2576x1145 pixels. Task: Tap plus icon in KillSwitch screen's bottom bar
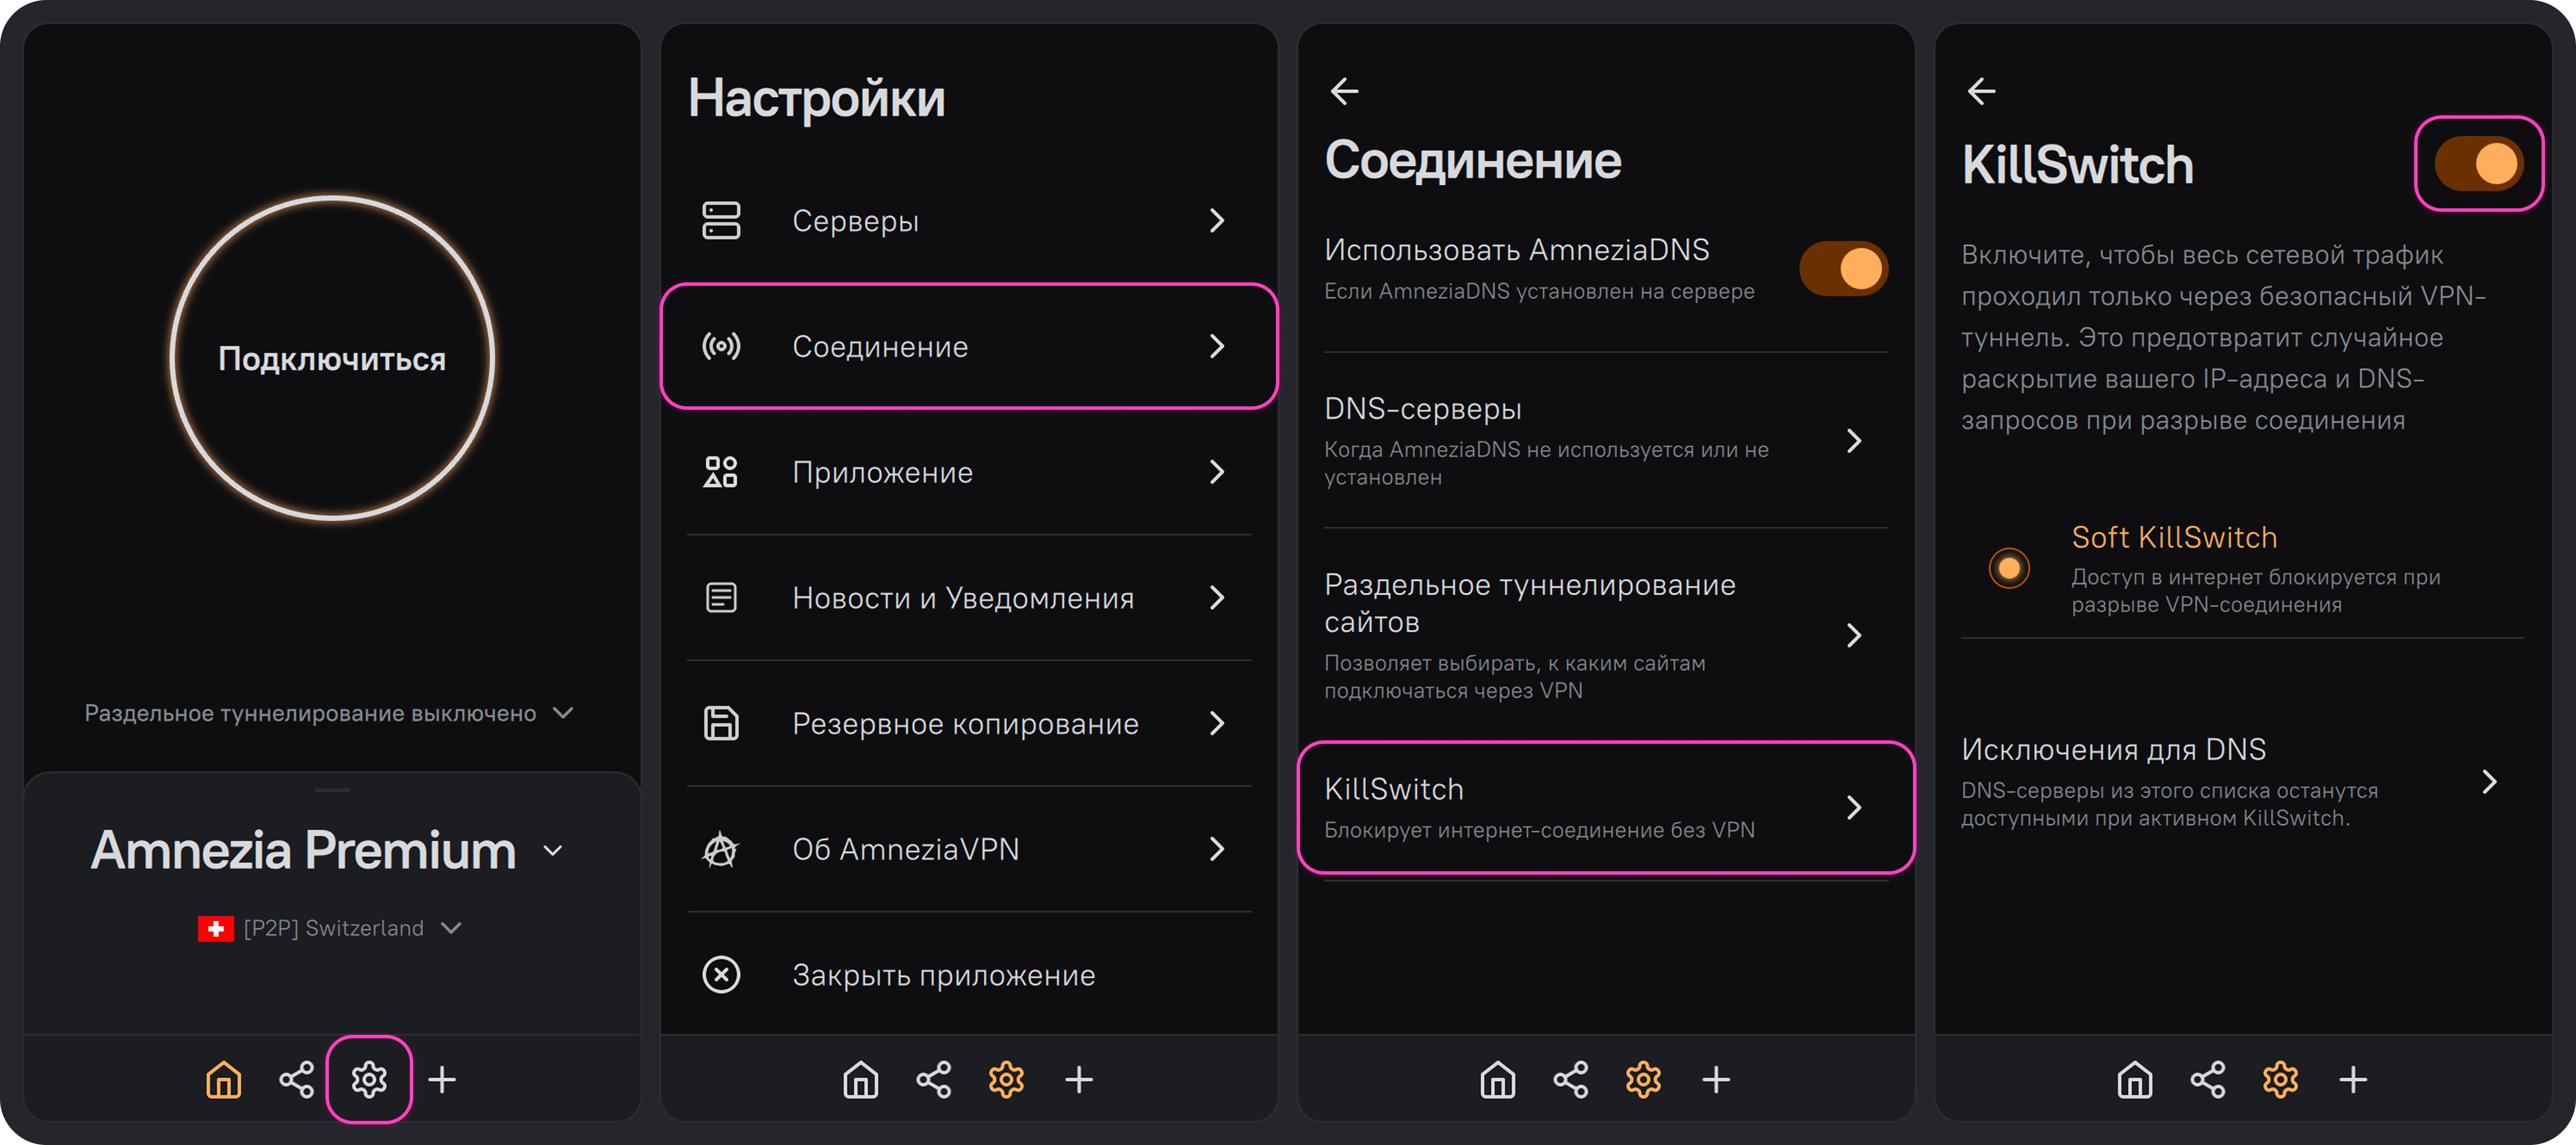point(2353,1080)
